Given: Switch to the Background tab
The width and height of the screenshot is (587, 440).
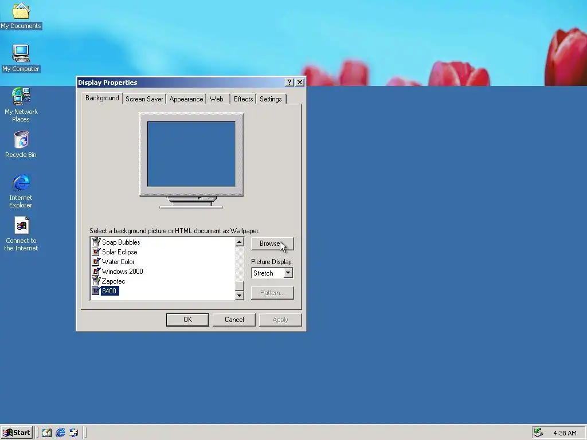Looking at the screenshot, I should click(x=102, y=98).
